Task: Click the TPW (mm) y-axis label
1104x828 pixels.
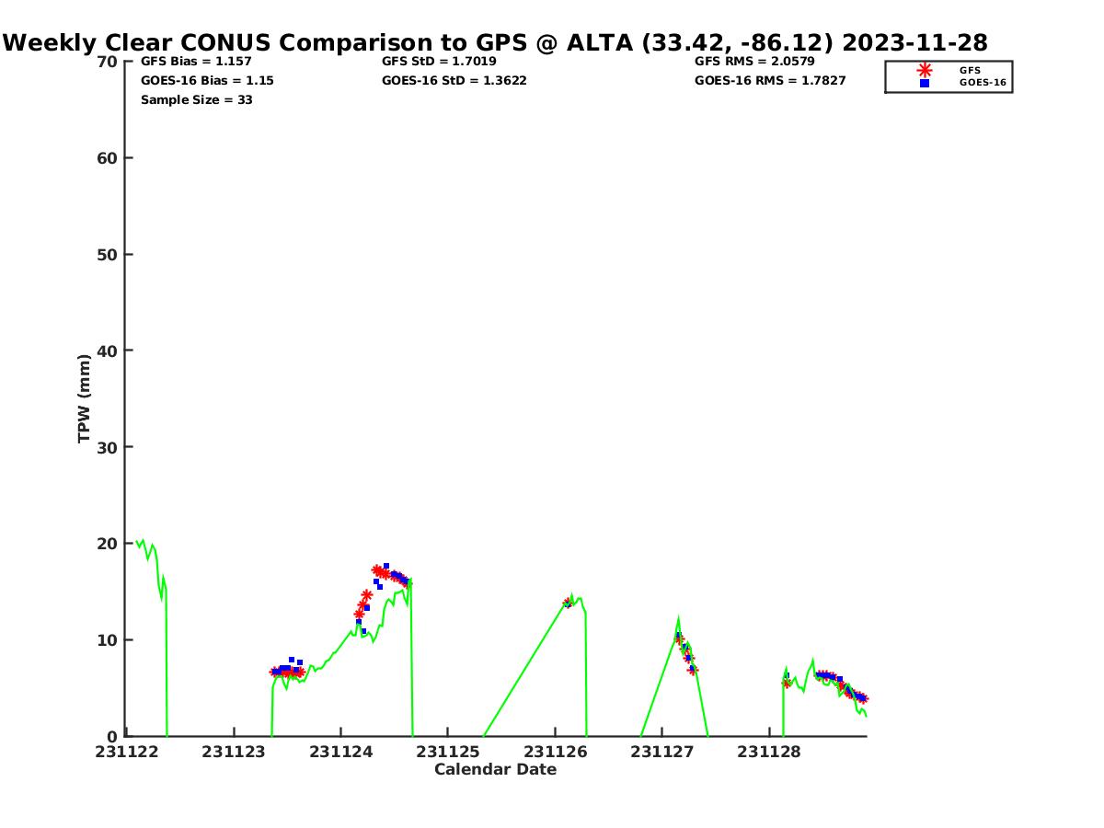Action: coord(85,398)
